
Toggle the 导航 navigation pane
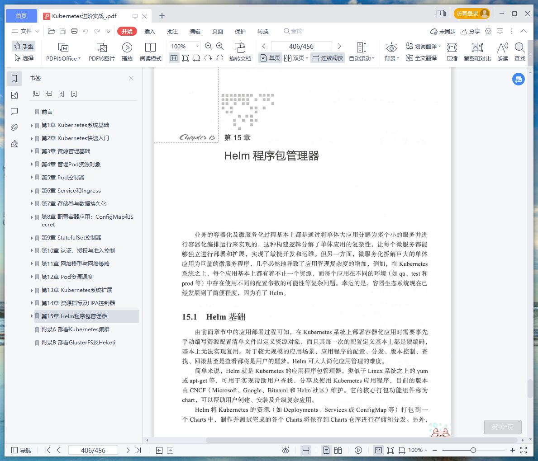pyautogui.click(x=21, y=450)
